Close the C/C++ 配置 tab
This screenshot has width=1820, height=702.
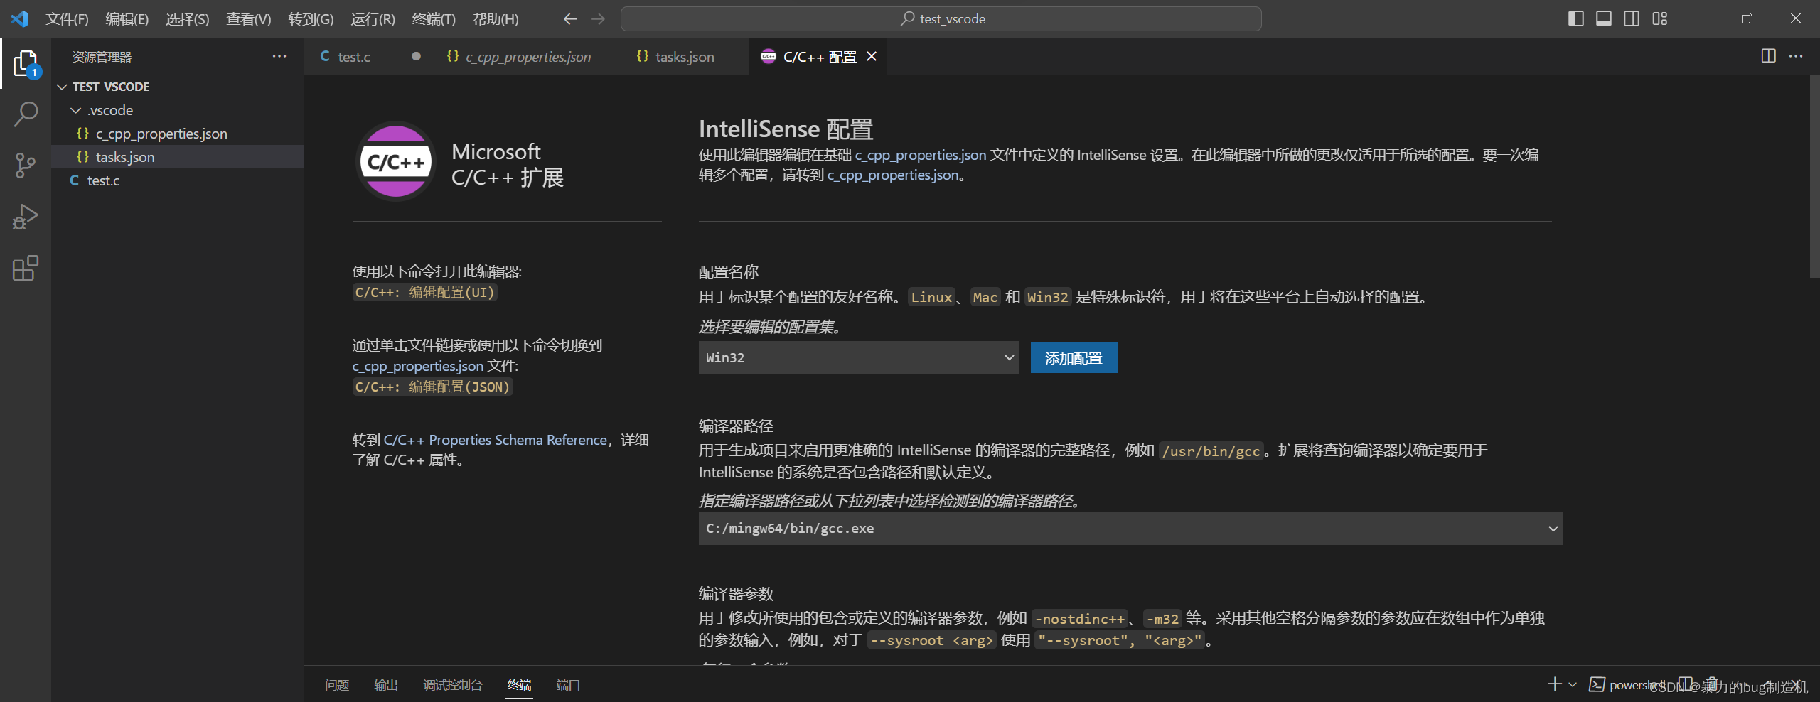pyautogui.click(x=872, y=56)
